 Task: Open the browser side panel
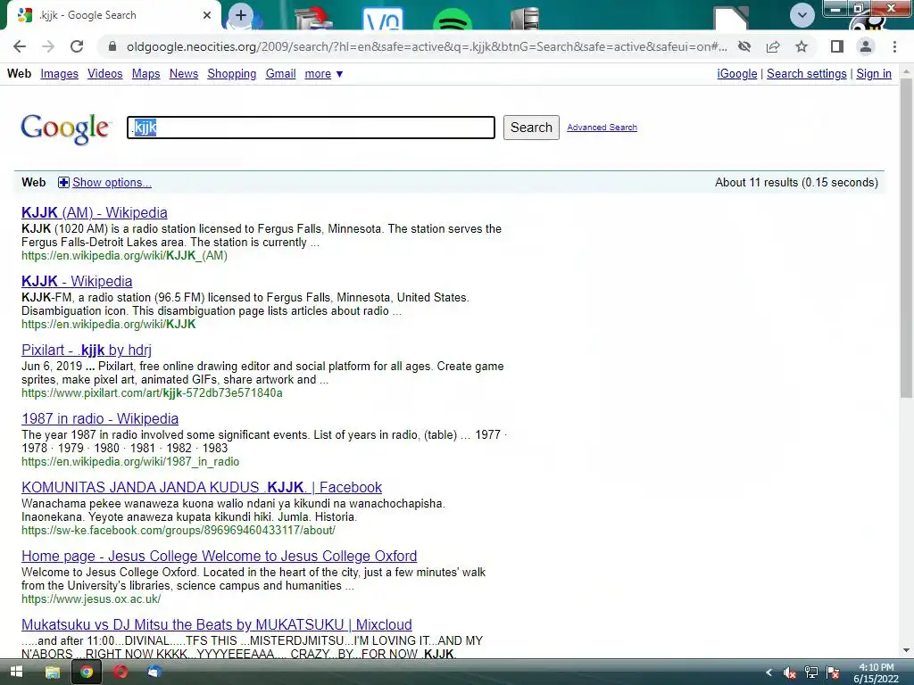point(837,46)
